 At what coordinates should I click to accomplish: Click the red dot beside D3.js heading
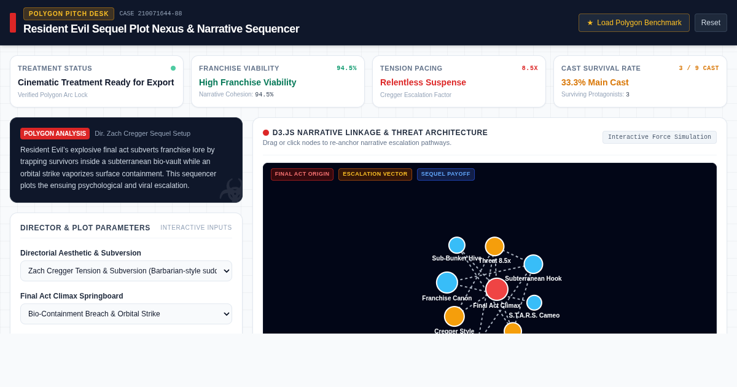click(266, 133)
